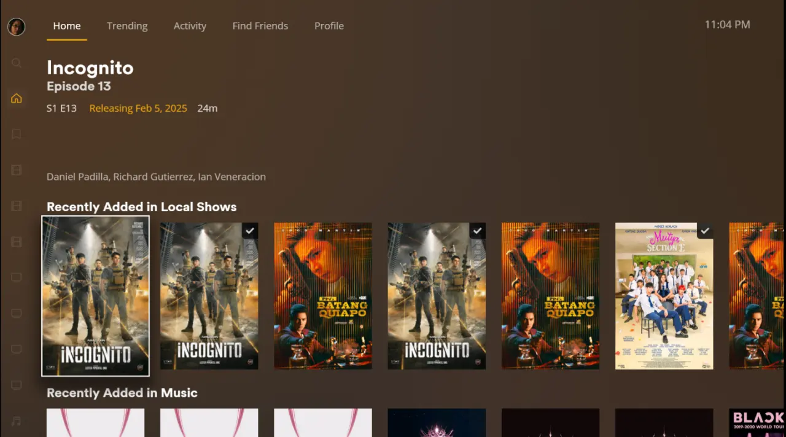Go to the Find Friends tab
This screenshot has height=437, width=786.
click(260, 26)
